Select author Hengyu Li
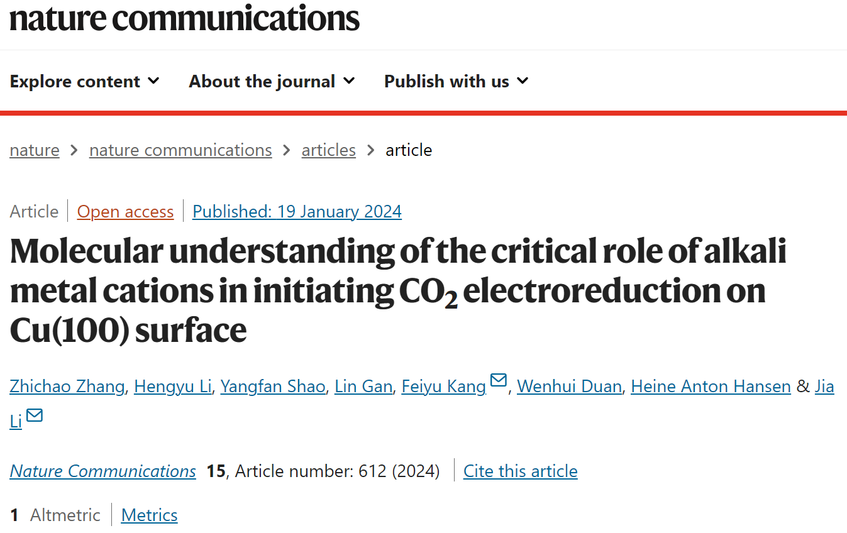847x533 pixels. [172, 386]
